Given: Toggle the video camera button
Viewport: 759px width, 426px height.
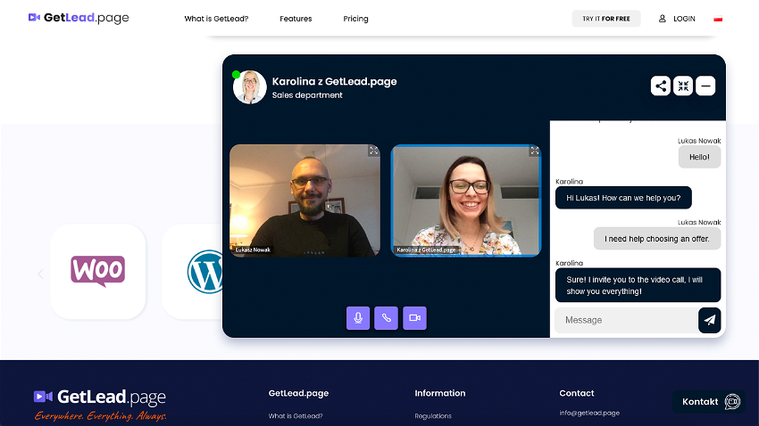Looking at the screenshot, I should (414, 318).
